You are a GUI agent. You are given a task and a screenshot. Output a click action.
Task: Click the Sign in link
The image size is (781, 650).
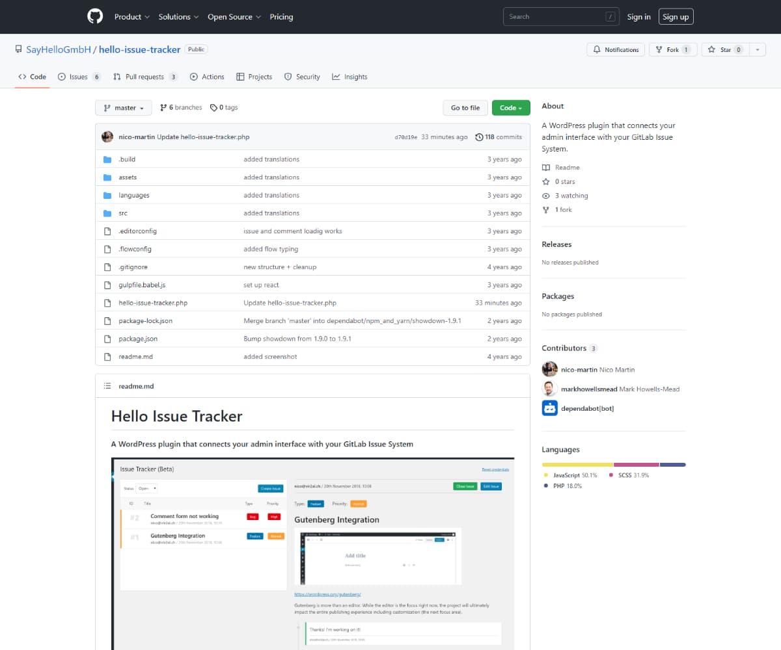(x=638, y=17)
